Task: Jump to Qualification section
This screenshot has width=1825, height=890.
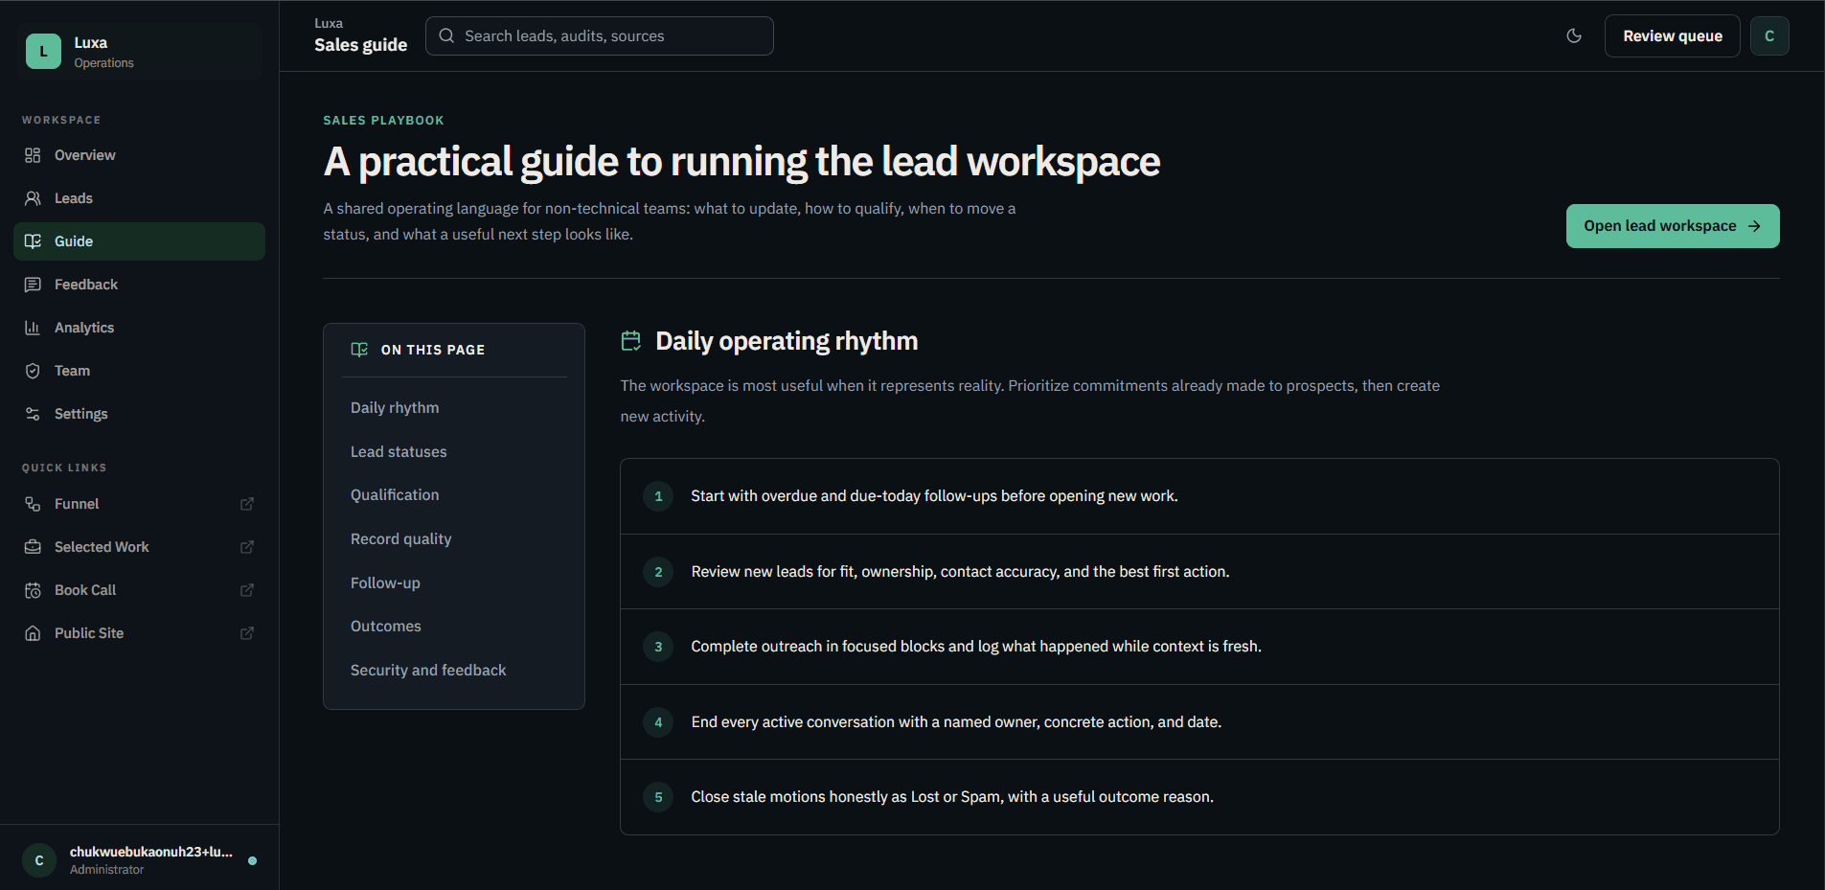Action: coord(395,494)
